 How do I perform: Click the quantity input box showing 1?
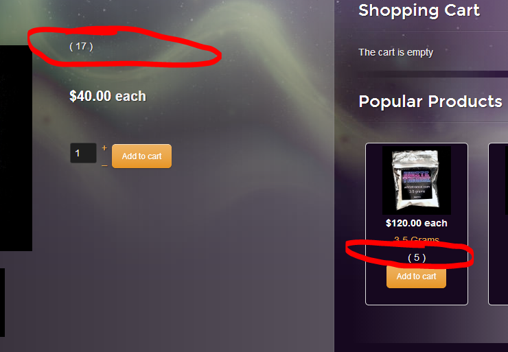click(x=83, y=153)
